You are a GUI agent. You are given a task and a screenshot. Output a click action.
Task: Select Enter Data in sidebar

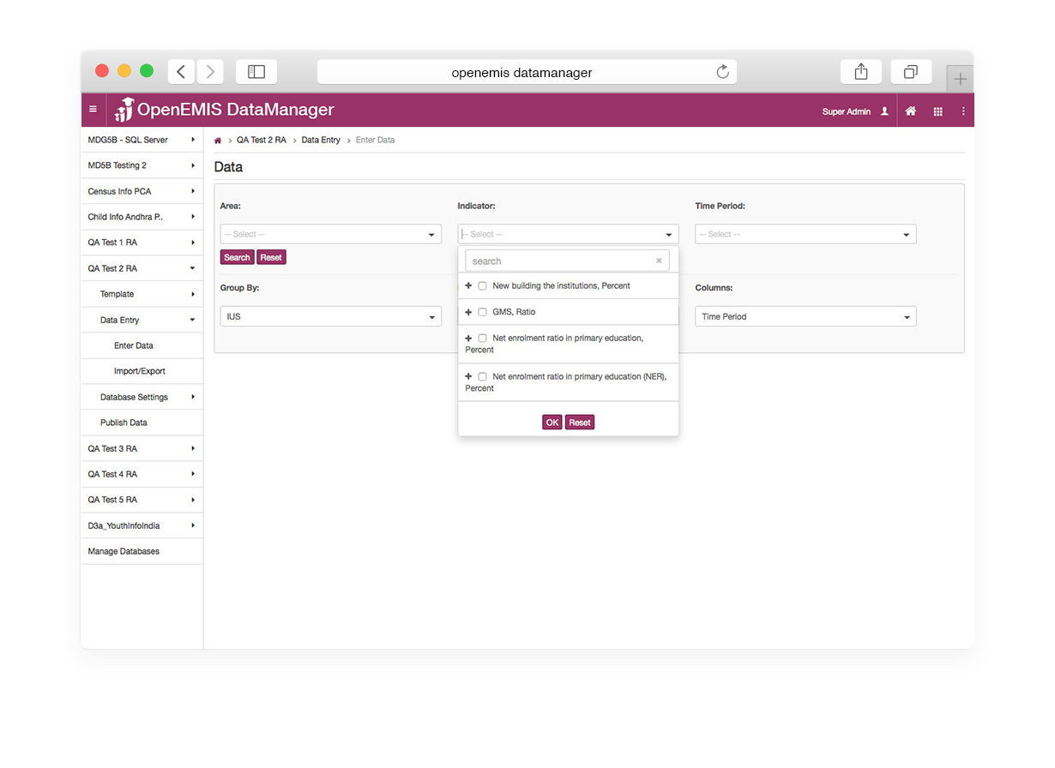click(142, 345)
